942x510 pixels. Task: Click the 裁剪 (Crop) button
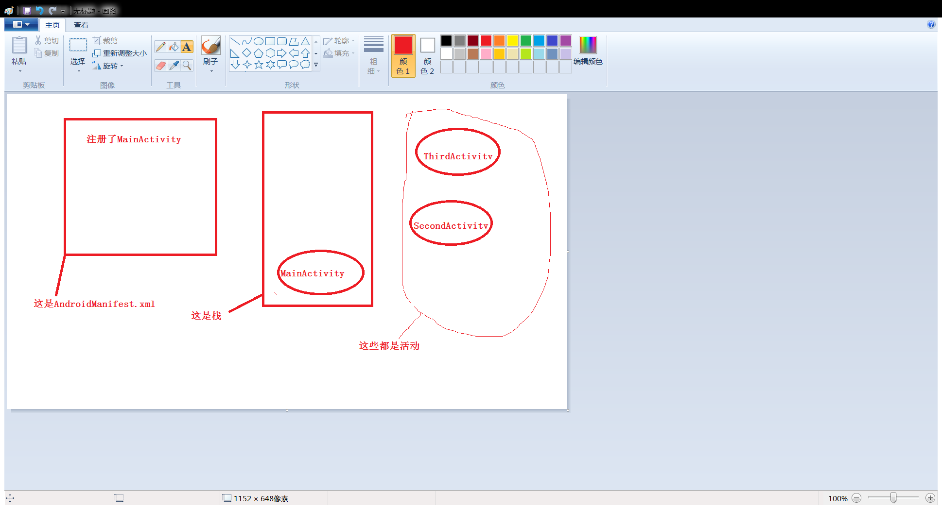tap(105, 40)
